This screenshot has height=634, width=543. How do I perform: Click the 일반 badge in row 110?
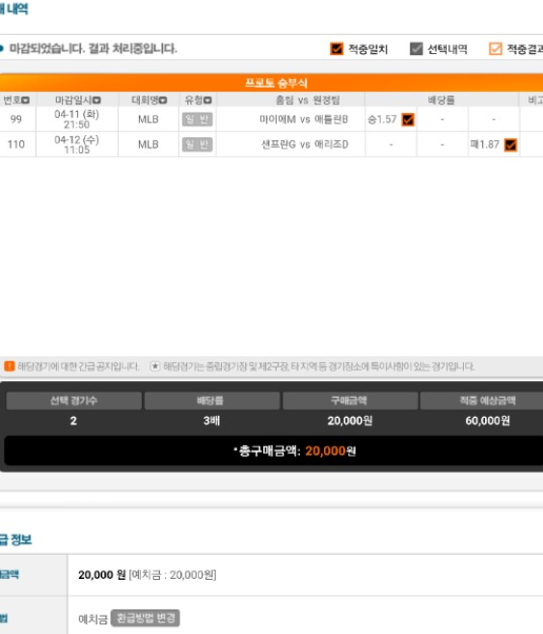pos(197,145)
